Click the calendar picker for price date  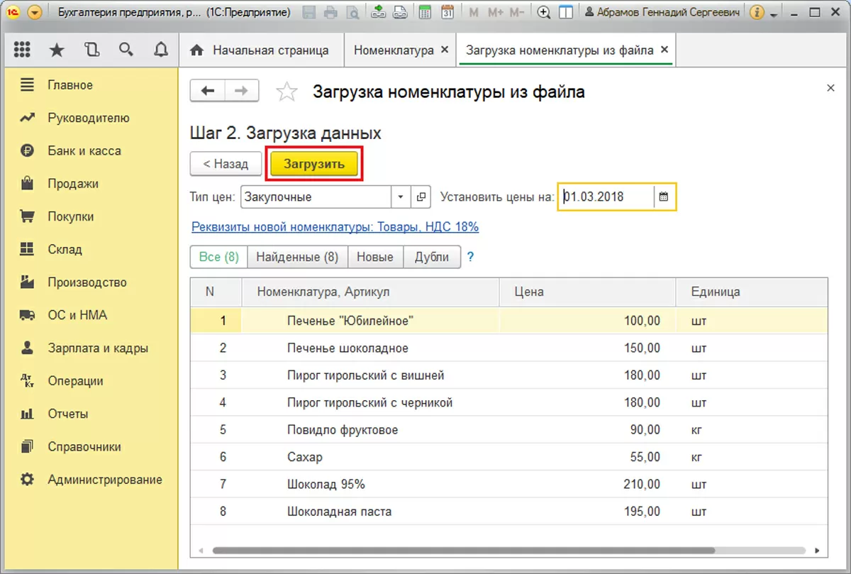(664, 197)
